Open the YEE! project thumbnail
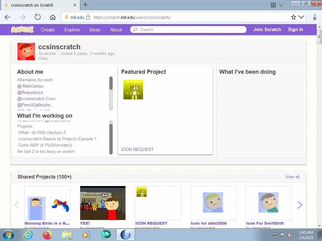 click(103, 203)
